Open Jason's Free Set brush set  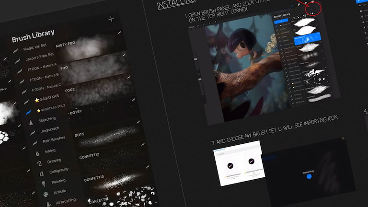click(40, 57)
